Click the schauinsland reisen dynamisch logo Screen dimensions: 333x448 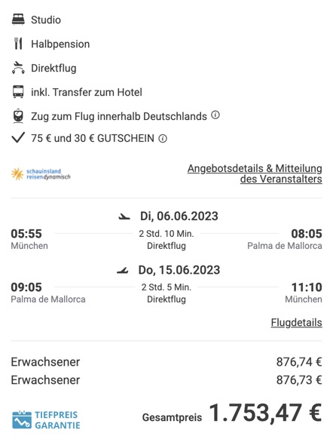pyautogui.click(x=41, y=174)
